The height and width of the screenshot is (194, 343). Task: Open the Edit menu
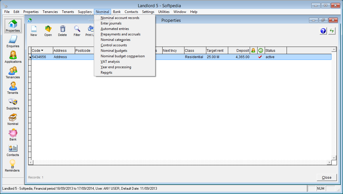coord(16,12)
